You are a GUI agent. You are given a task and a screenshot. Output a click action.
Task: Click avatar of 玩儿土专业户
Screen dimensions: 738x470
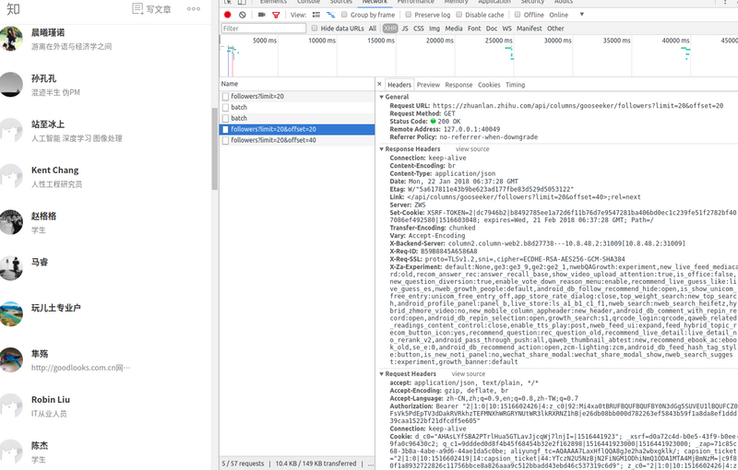(x=11, y=314)
